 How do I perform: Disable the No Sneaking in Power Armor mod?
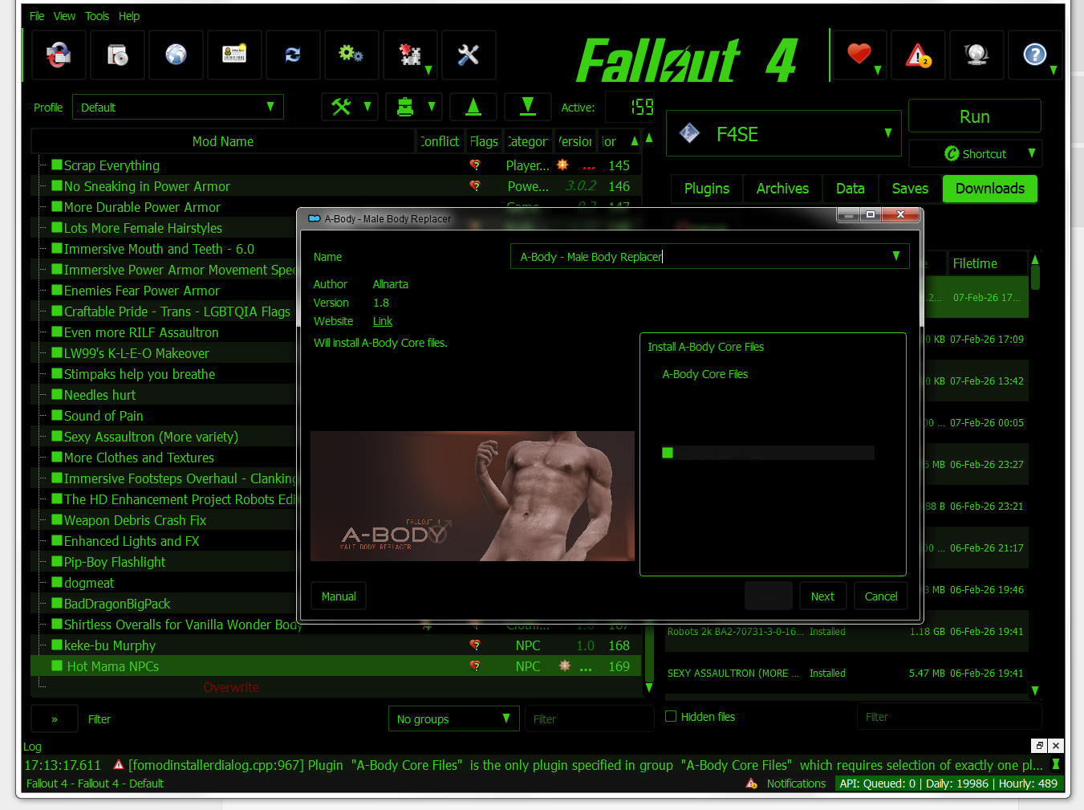coord(57,185)
